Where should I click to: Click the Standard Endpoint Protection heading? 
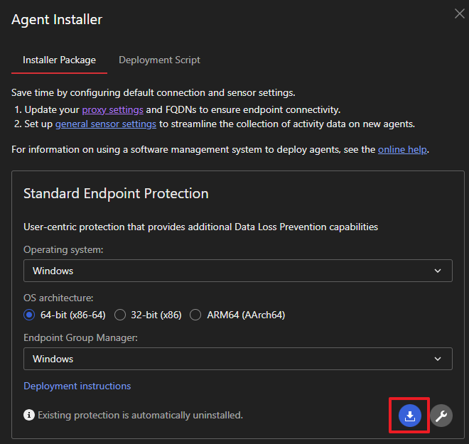click(x=116, y=193)
